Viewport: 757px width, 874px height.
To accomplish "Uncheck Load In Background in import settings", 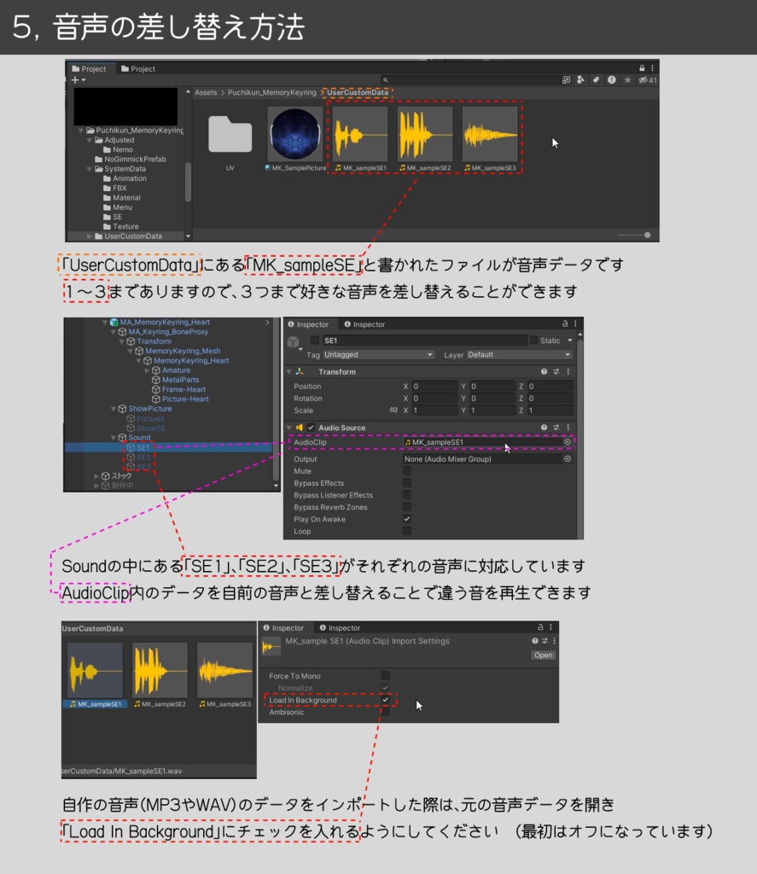I will click(x=385, y=701).
